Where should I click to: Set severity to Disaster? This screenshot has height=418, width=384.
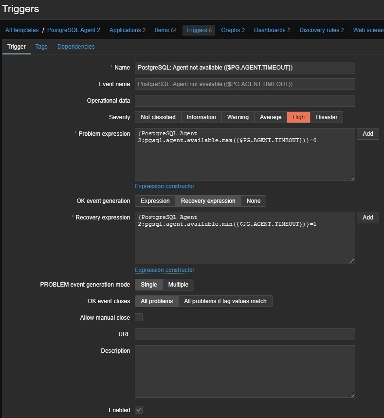pyautogui.click(x=327, y=117)
